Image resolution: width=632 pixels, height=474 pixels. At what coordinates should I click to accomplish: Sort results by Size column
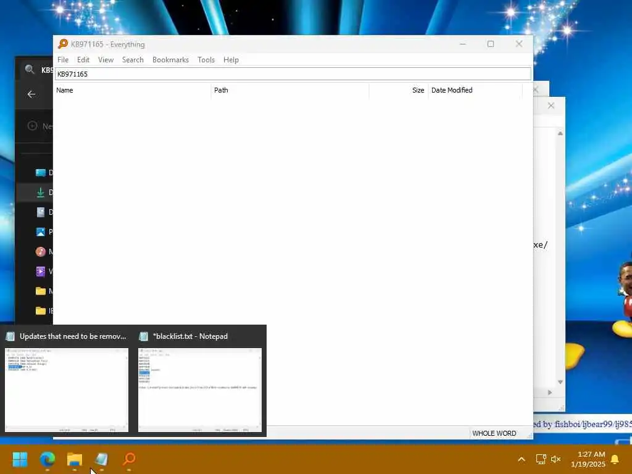398,90
